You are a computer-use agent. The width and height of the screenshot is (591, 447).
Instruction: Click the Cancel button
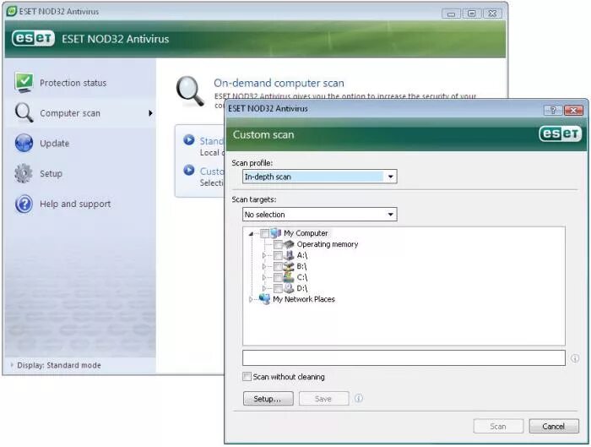[554, 426]
